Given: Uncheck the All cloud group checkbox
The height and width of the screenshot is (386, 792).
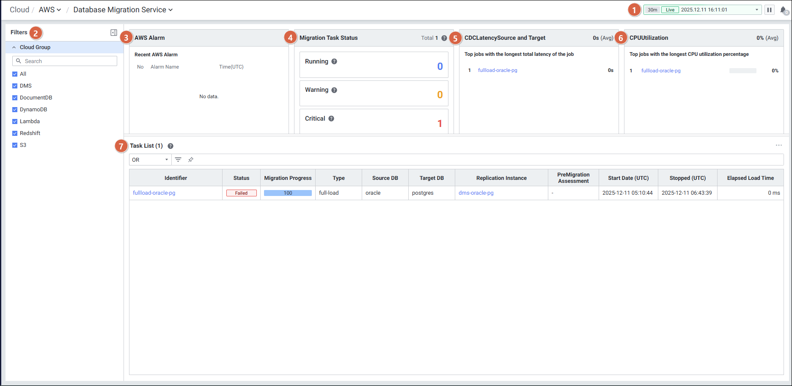Looking at the screenshot, I should point(15,74).
